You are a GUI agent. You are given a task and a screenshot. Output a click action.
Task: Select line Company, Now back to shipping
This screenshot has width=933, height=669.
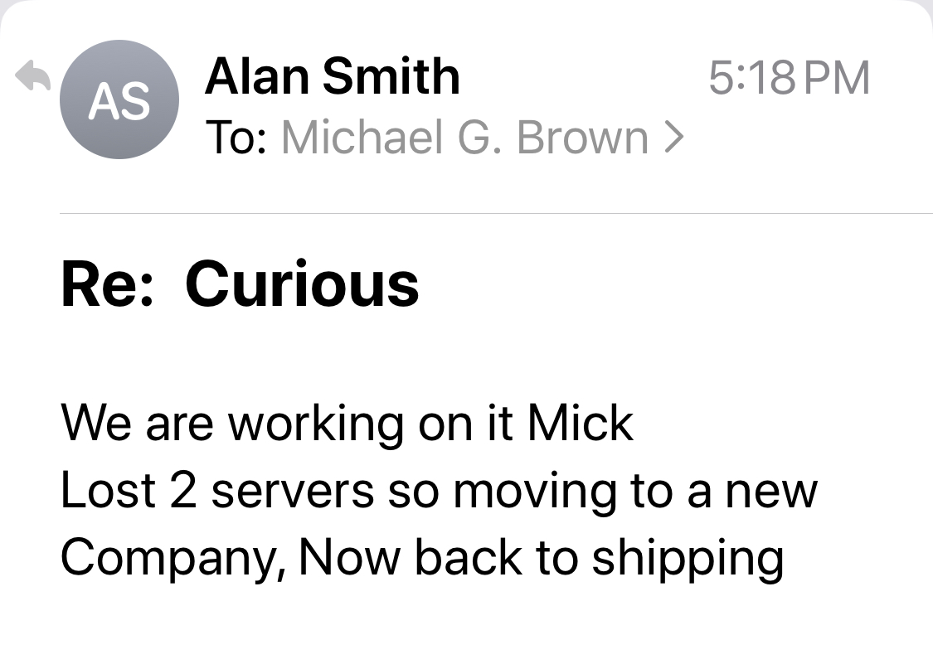click(422, 559)
